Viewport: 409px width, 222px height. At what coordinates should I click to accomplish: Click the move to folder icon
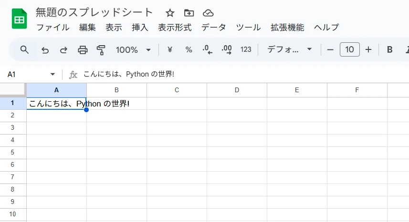[x=189, y=13]
